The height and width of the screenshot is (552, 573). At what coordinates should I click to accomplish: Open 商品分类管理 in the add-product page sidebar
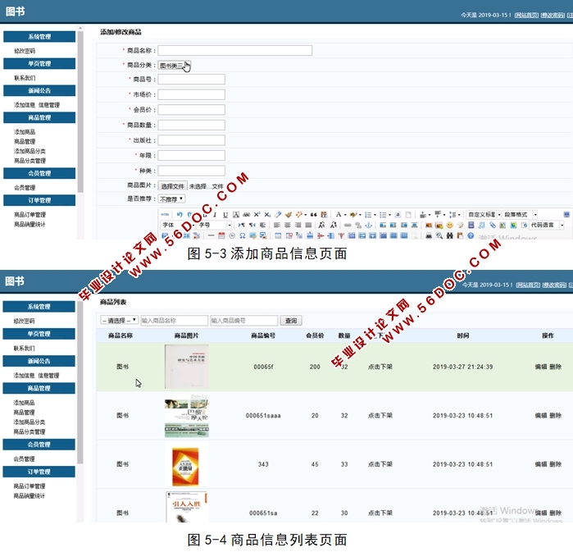tap(30, 161)
